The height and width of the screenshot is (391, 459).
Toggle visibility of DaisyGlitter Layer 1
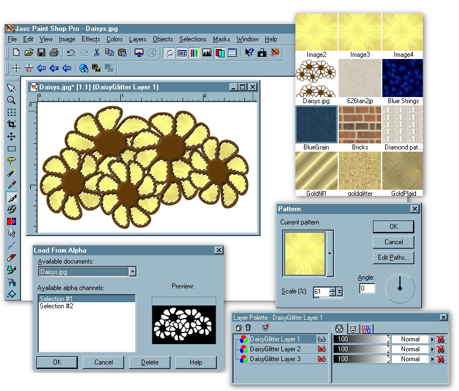point(322,339)
